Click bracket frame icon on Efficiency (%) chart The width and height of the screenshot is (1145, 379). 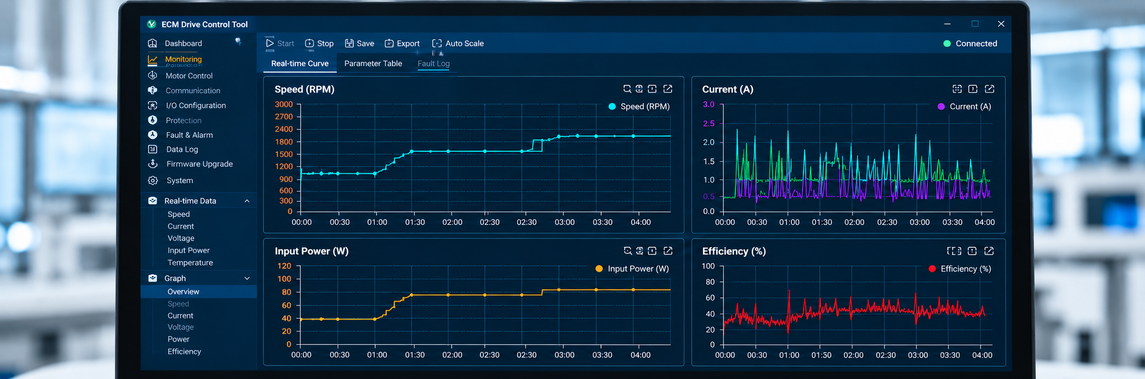coord(954,251)
